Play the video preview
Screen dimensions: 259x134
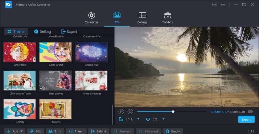point(121,112)
